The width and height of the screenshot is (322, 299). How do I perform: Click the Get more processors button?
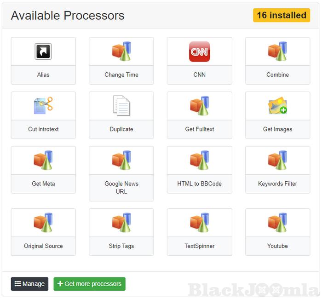pyautogui.click(x=89, y=284)
